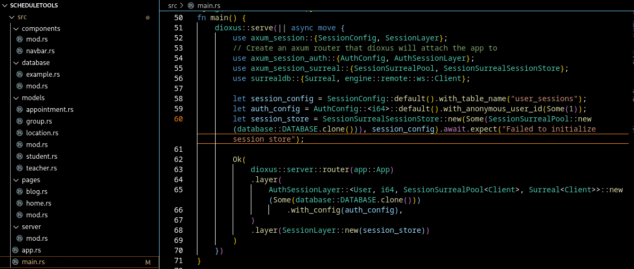This screenshot has width=634, height=269.
Task: Click the src breadcrumb segment
Action: (172, 5)
